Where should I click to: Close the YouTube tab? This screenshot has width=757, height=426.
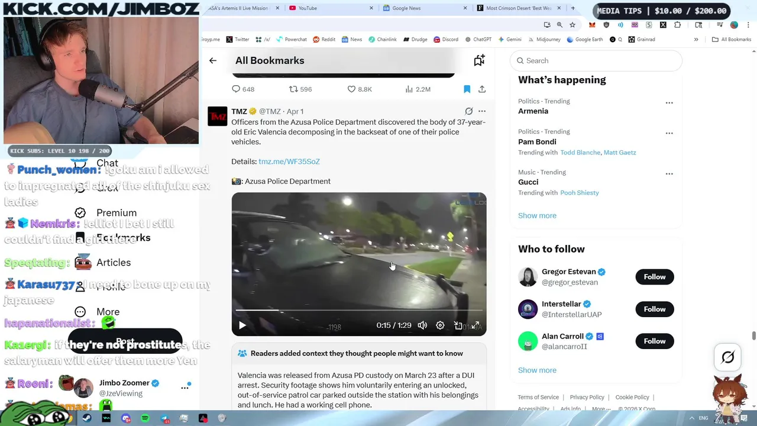coord(371,8)
